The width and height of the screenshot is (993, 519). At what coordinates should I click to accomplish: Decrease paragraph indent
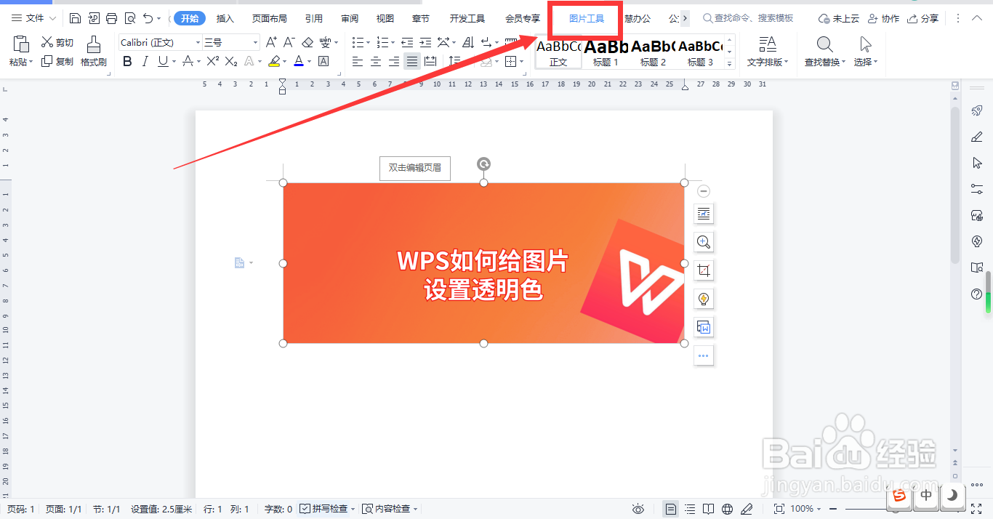407,42
